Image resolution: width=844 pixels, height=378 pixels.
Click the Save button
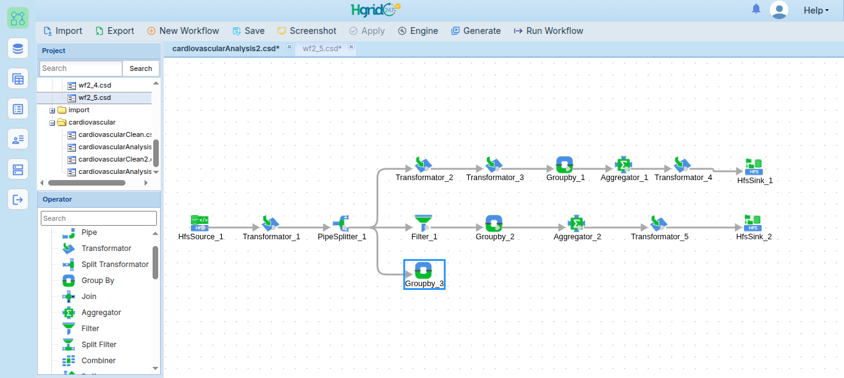pyautogui.click(x=248, y=31)
